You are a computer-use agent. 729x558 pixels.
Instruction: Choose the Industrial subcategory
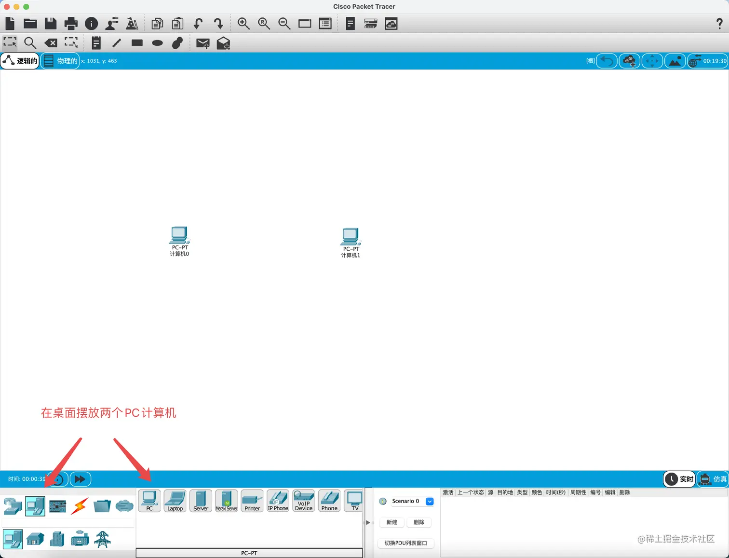click(80, 539)
